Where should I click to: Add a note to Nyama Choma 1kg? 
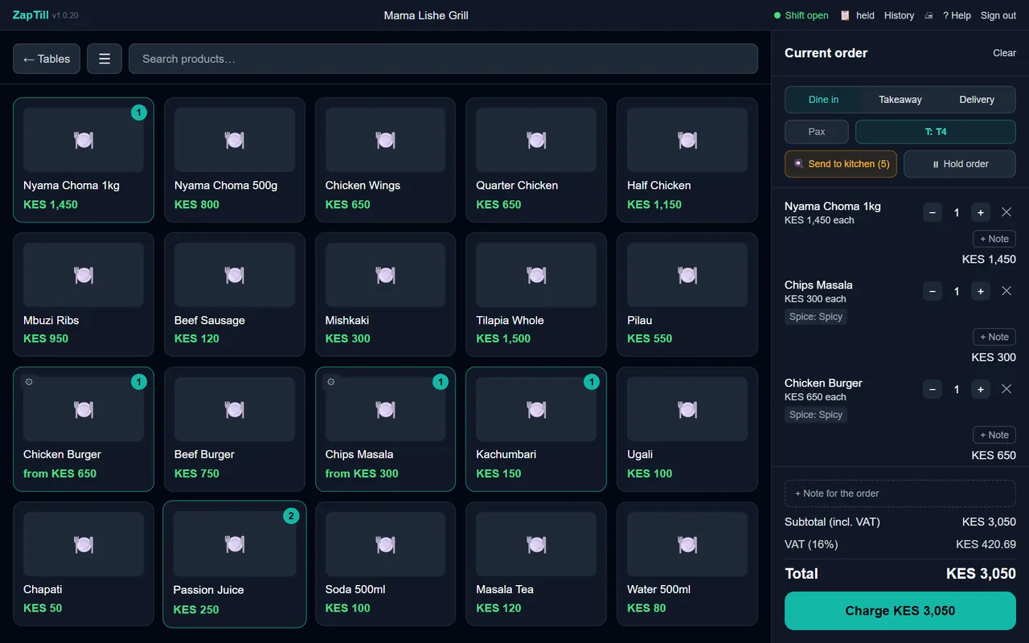pyautogui.click(x=994, y=239)
